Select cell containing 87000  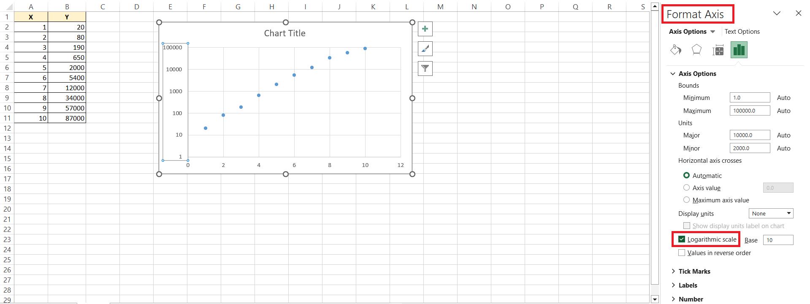tap(67, 118)
